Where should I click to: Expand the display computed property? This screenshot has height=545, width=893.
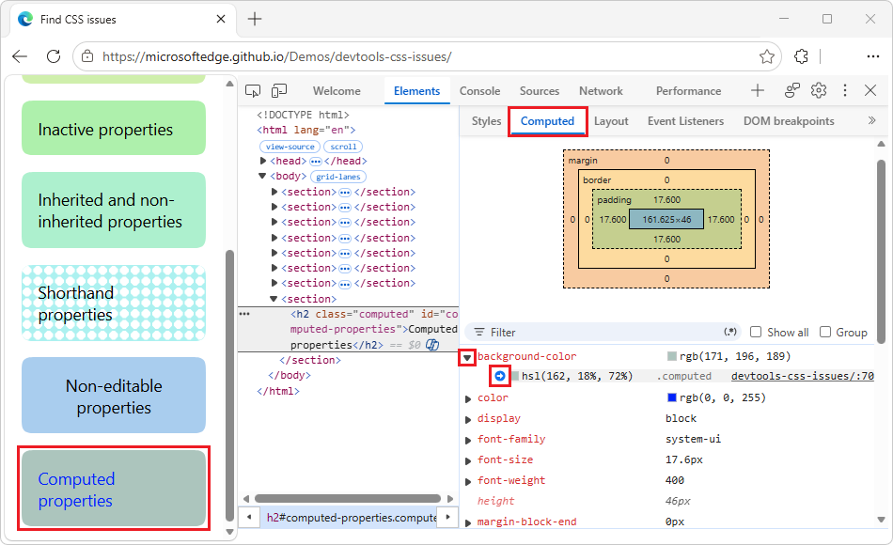tap(468, 419)
